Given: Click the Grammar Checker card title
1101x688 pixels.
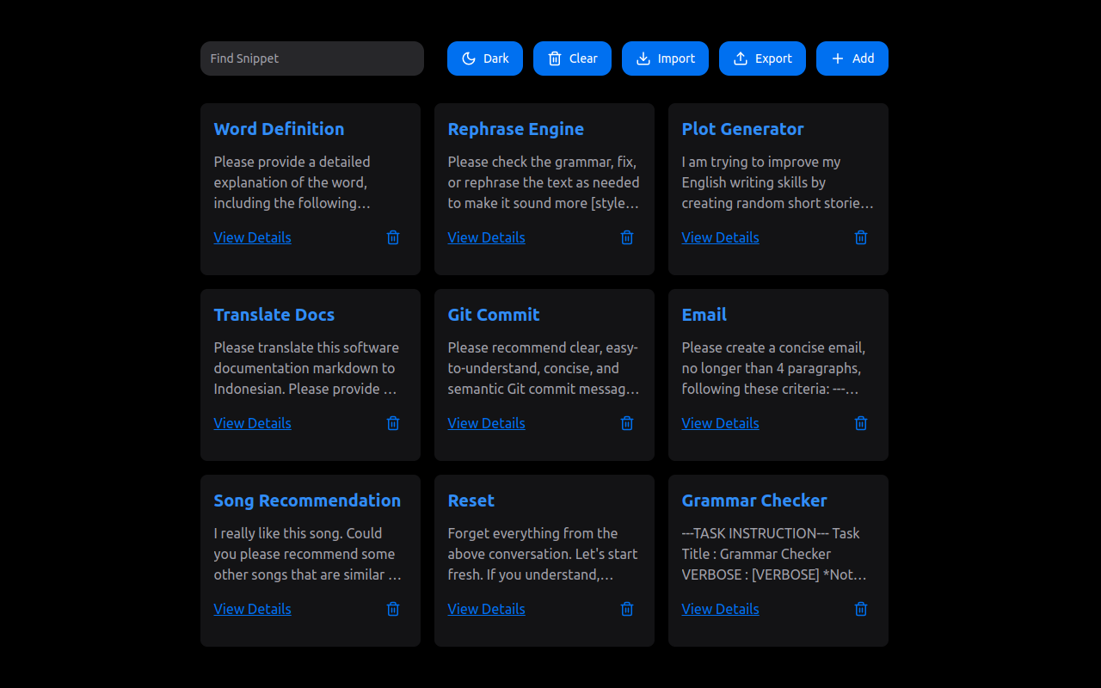Looking at the screenshot, I should click(754, 501).
